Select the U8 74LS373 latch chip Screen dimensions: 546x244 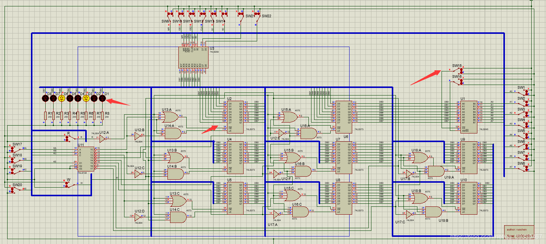[x=344, y=199]
